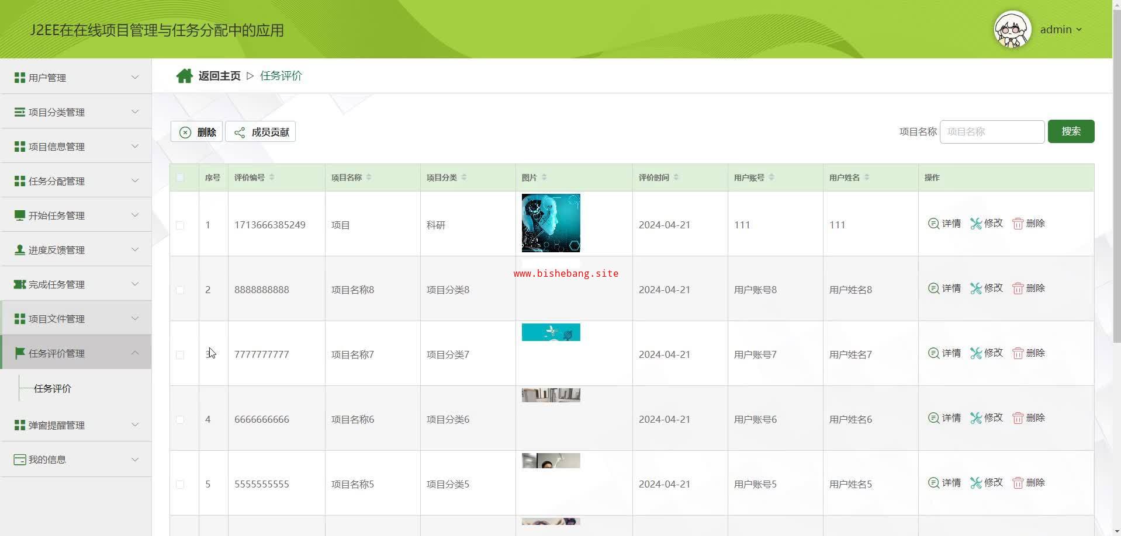Check the box for row 5555555555
Viewport: 1121px width, 536px height.
pos(180,485)
